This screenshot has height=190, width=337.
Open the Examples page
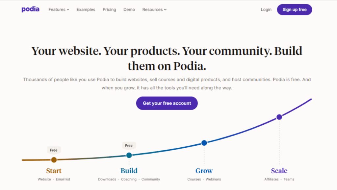pos(86,10)
